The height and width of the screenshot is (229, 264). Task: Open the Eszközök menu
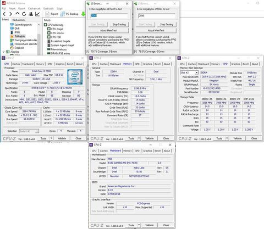48,8
